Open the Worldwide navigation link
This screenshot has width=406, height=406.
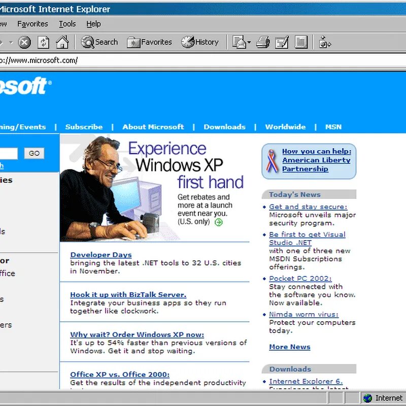click(285, 127)
